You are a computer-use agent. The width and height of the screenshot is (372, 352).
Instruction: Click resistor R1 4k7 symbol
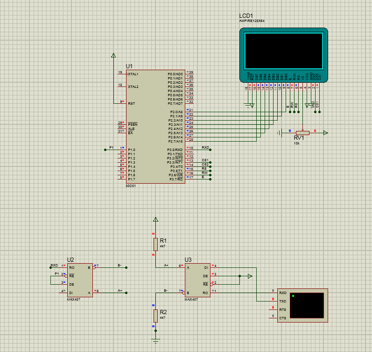point(155,244)
